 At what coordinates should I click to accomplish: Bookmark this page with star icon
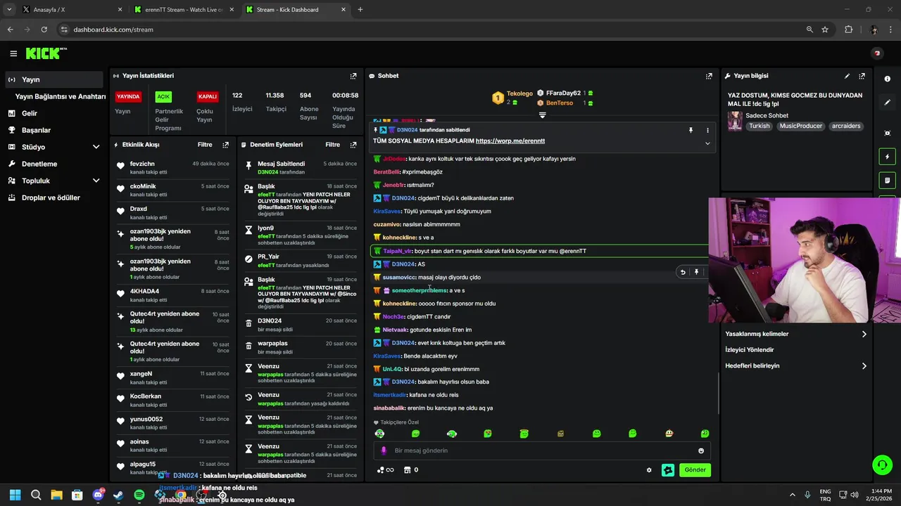(825, 30)
